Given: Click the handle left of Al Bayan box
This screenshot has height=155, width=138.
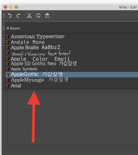Looking at the screenshot, I should (x=4, y=28).
